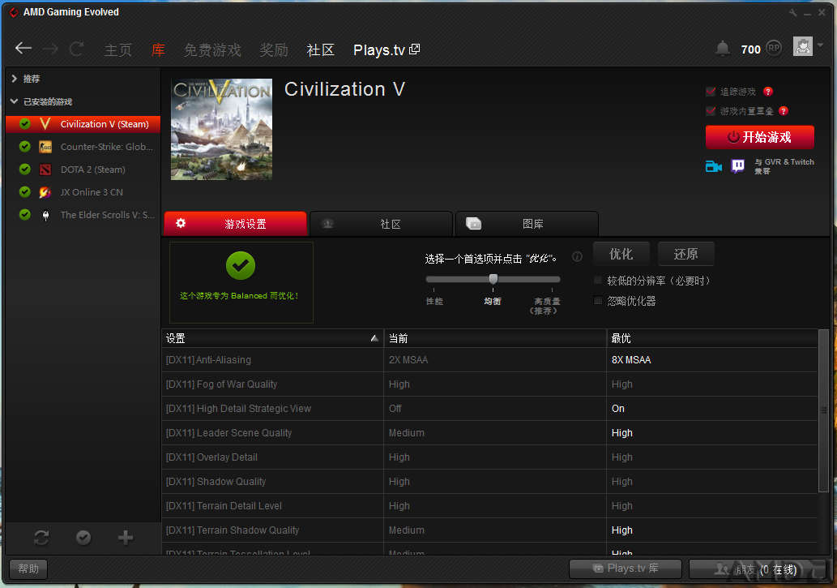
Task: Switch to the 社区 game tab
Action: [x=381, y=224]
